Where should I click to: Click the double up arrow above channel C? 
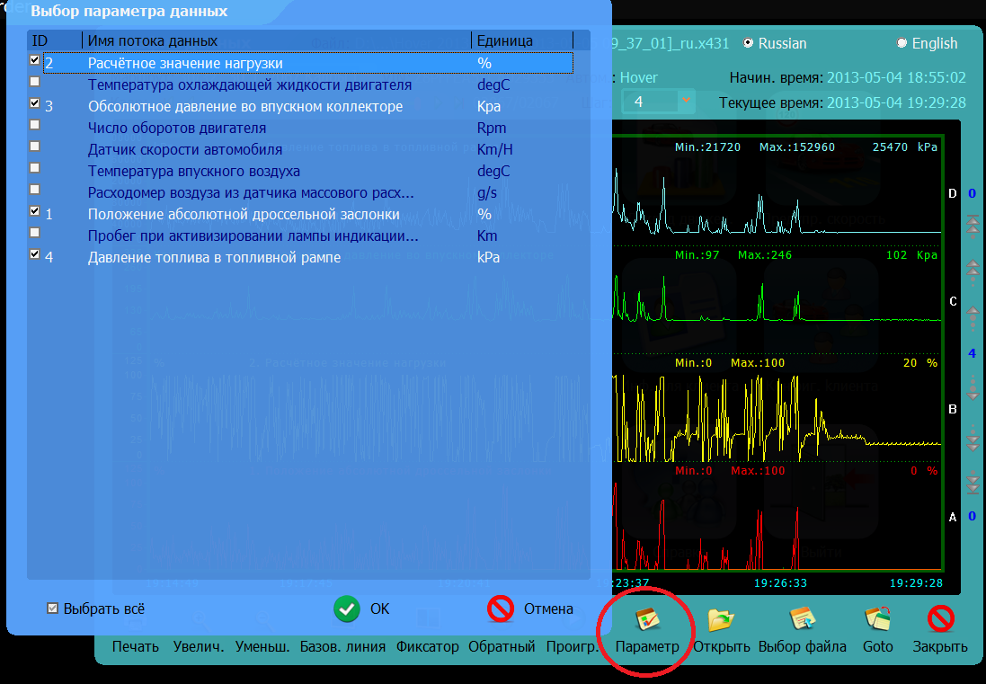coord(973,267)
